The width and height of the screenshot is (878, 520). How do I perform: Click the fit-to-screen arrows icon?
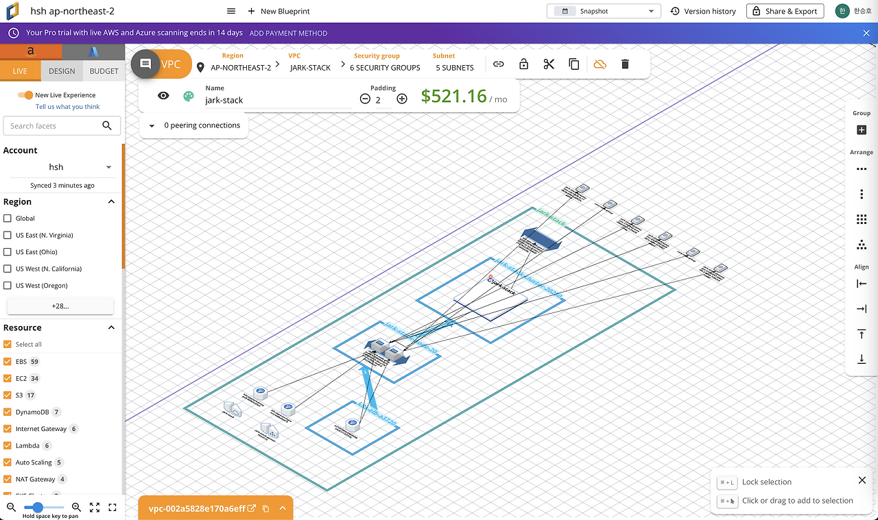pyautogui.click(x=95, y=508)
